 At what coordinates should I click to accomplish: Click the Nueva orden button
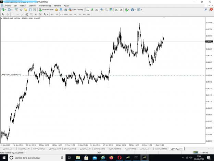(46, 10)
